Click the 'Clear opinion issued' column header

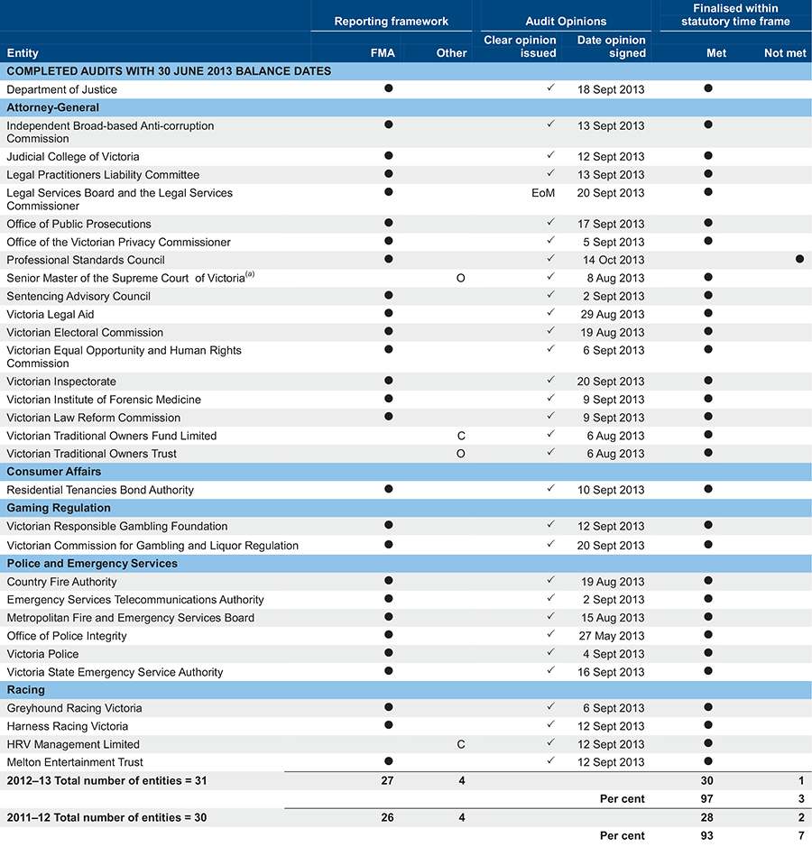click(520, 47)
